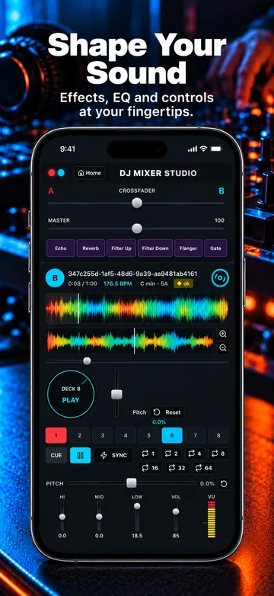This screenshot has height=596, width=274.
Task: Set loop length to 1 beat
Action: tap(148, 453)
